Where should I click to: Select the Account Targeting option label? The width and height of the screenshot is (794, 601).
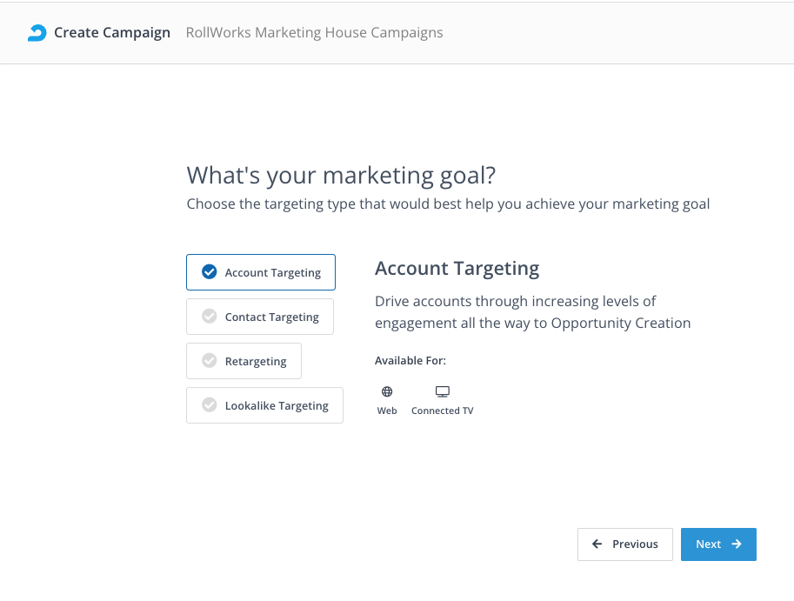[272, 272]
